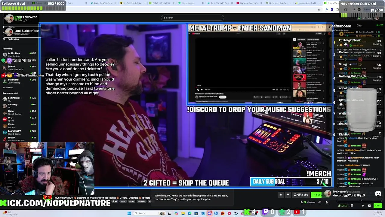385x217 pixels.
Task: Click the Kick search field
Action: point(192,18)
